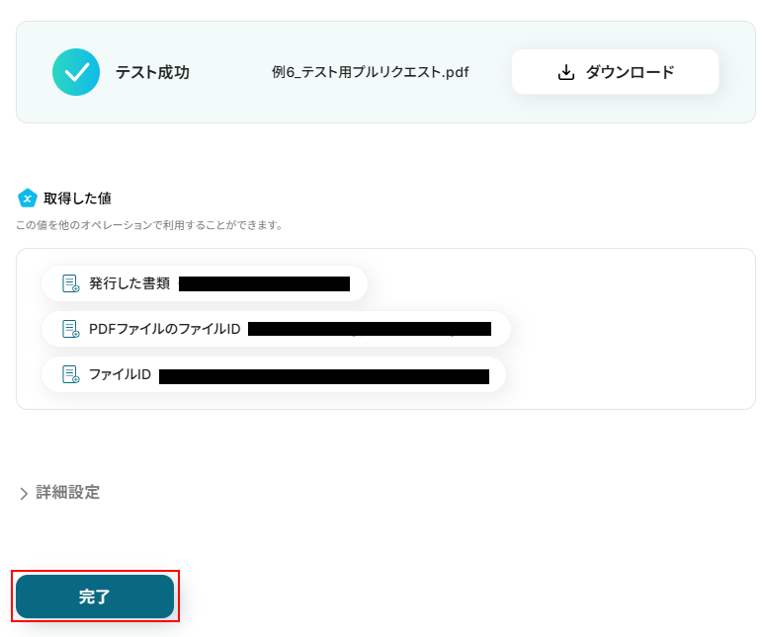Click redacted value in the last ファイルID chip
The width and height of the screenshot is (765, 637).
point(323,375)
